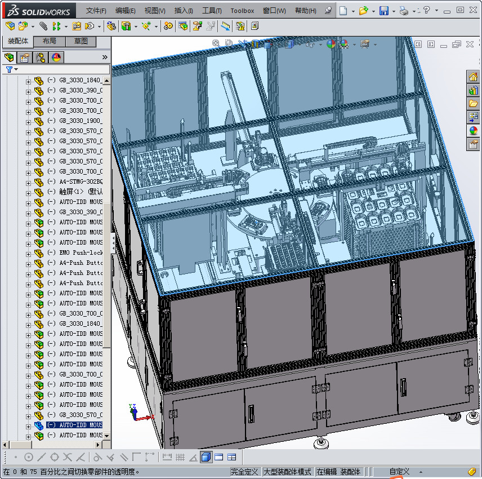Select the FeatureManager design tree icon
The image size is (482, 479).
pyautogui.click(x=10, y=57)
